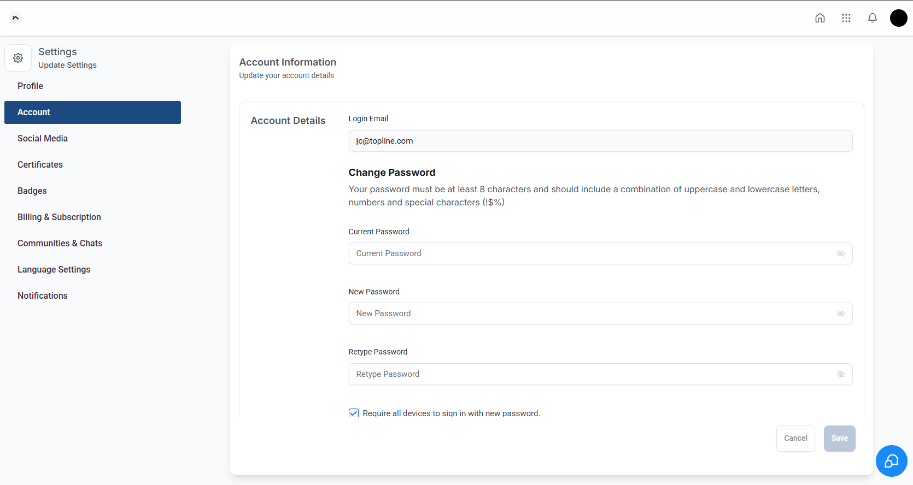Screen dimensions: 913x485
Task: Collapse the top bar chevron
Action: point(15,18)
